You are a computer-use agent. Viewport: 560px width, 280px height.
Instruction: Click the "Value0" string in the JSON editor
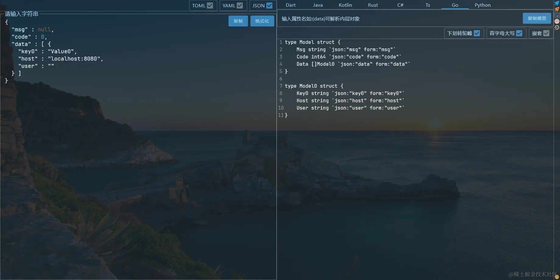pos(61,51)
